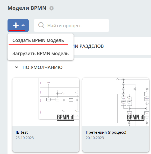Screen dimensions: 151x154
Task: Click the magnifier search icon
Action: click(41, 25)
